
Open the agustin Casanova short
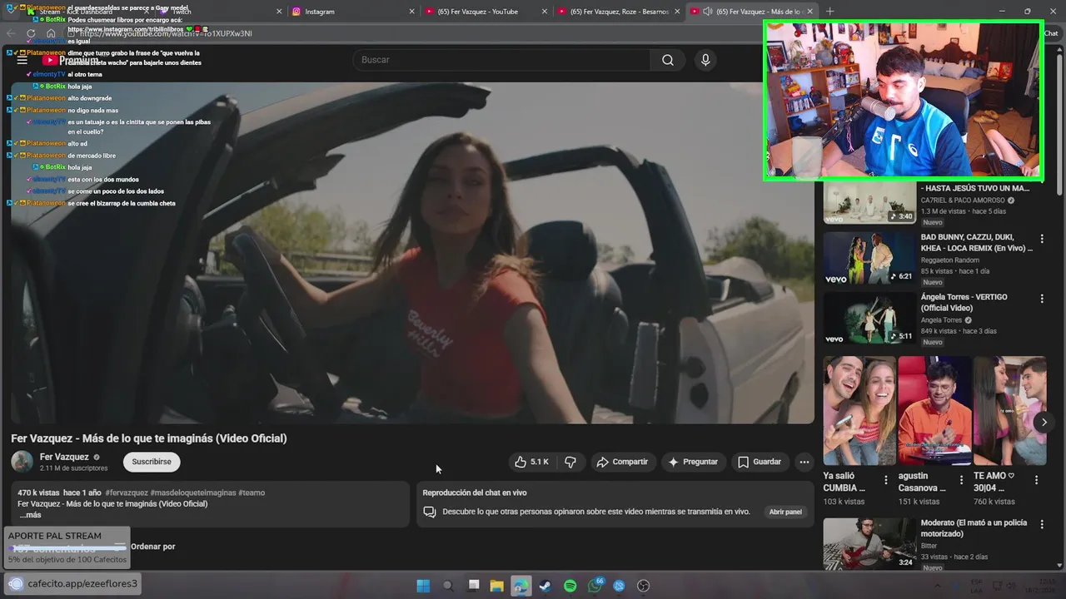click(934, 411)
